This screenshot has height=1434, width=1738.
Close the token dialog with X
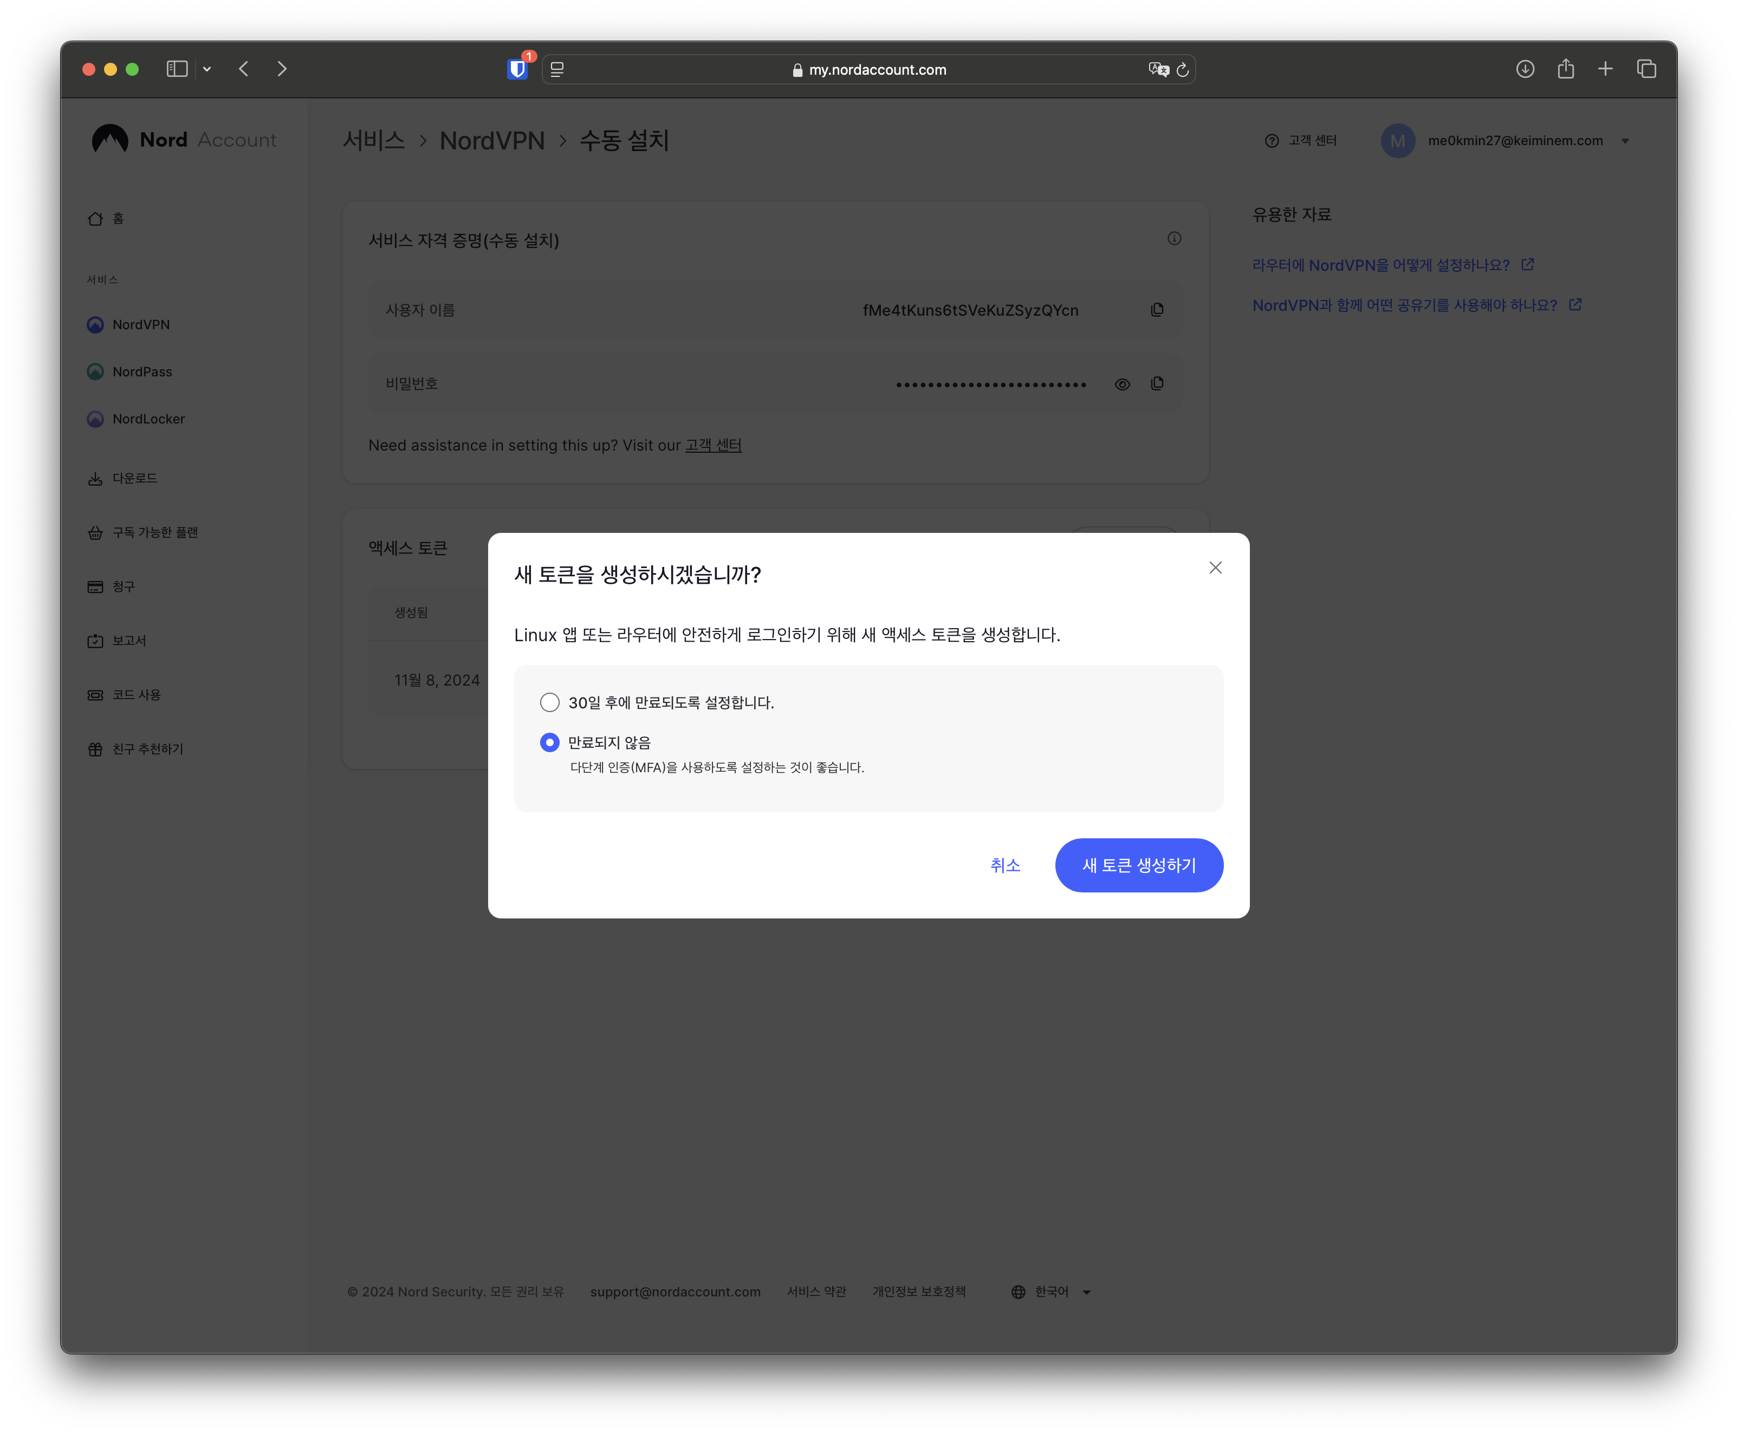coord(1215,568)
